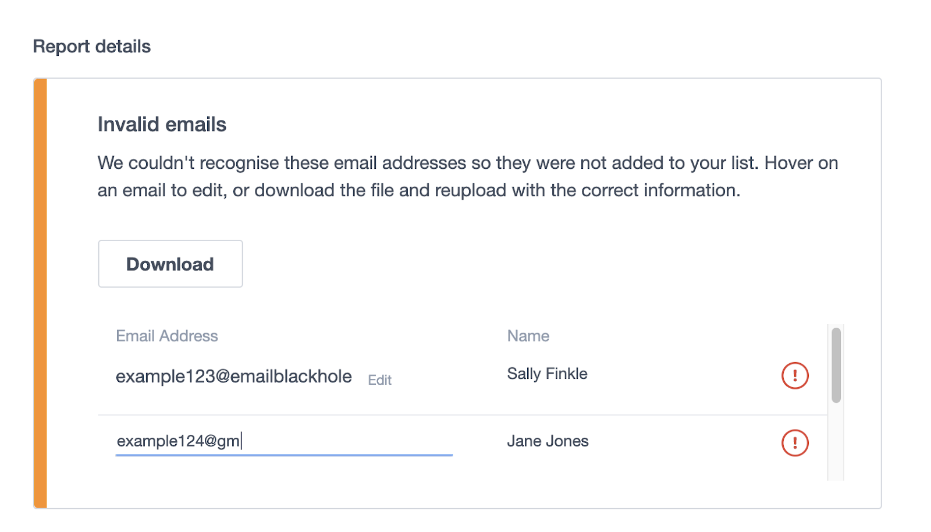The image size is (931, 532).
Task: Select the Sally Finkle name cell
Action: pos(547,374)
